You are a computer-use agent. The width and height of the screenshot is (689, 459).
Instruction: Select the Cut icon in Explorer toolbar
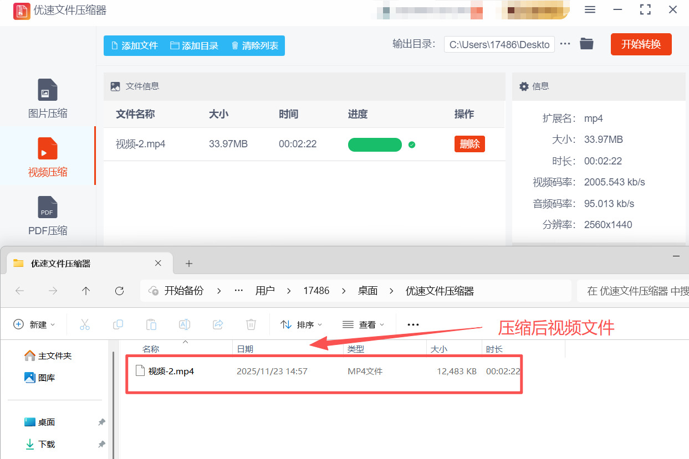click(84, 324)
